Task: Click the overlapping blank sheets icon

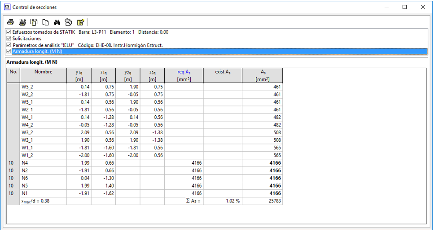Action: [45, 22]
